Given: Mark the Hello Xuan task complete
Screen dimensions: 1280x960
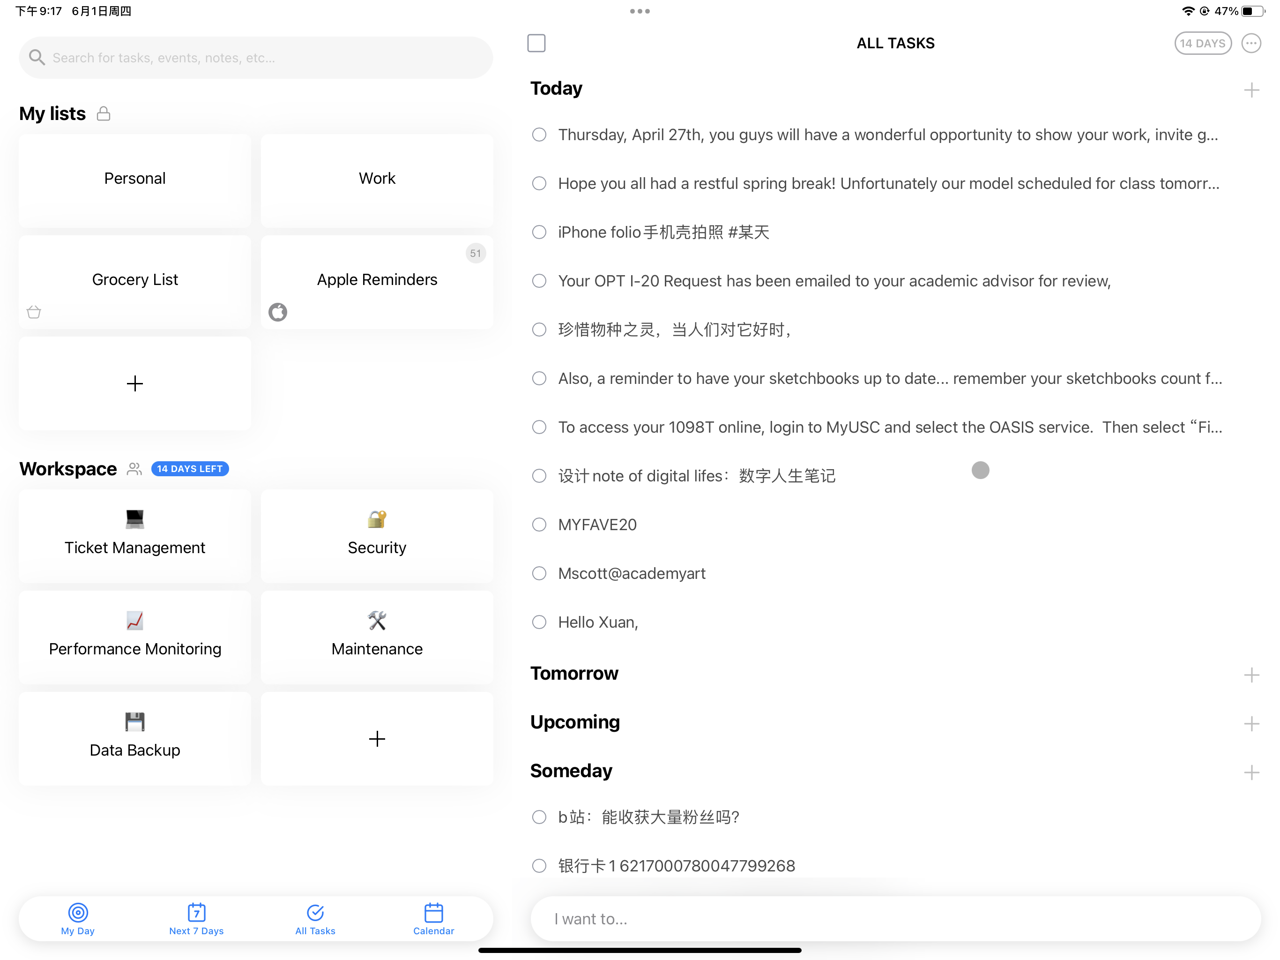Looking at the screenshot, I should coord(539,622).
